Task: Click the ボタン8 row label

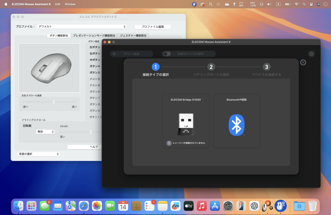Action: coord(95,104)
